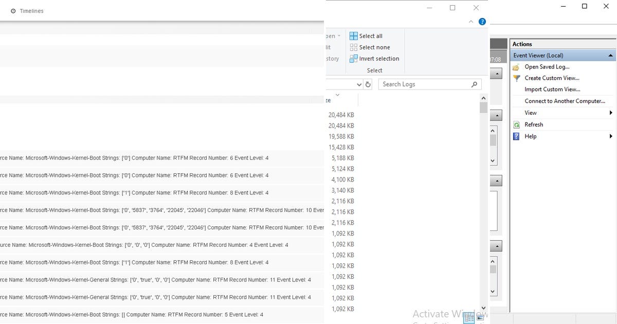Click the magnifier icon in Search Logs
The width and height of the screenshot is (617, 324).
475,84
